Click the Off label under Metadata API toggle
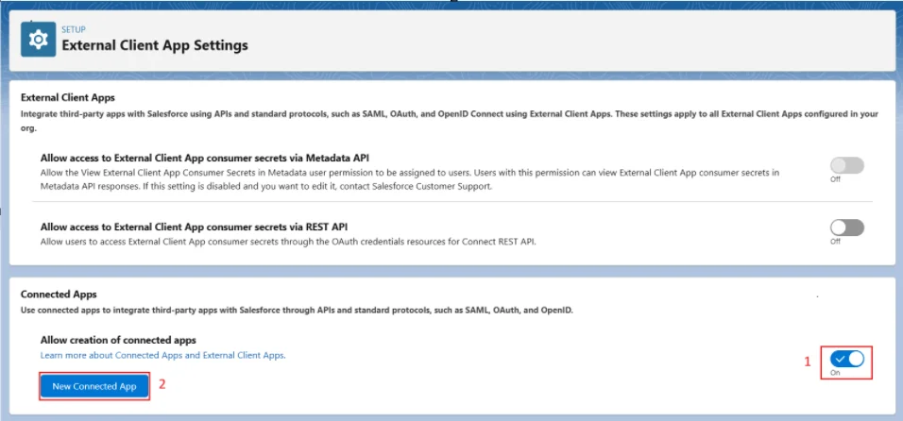The width and height of the screenshot is (903, 421). point(835,180)
